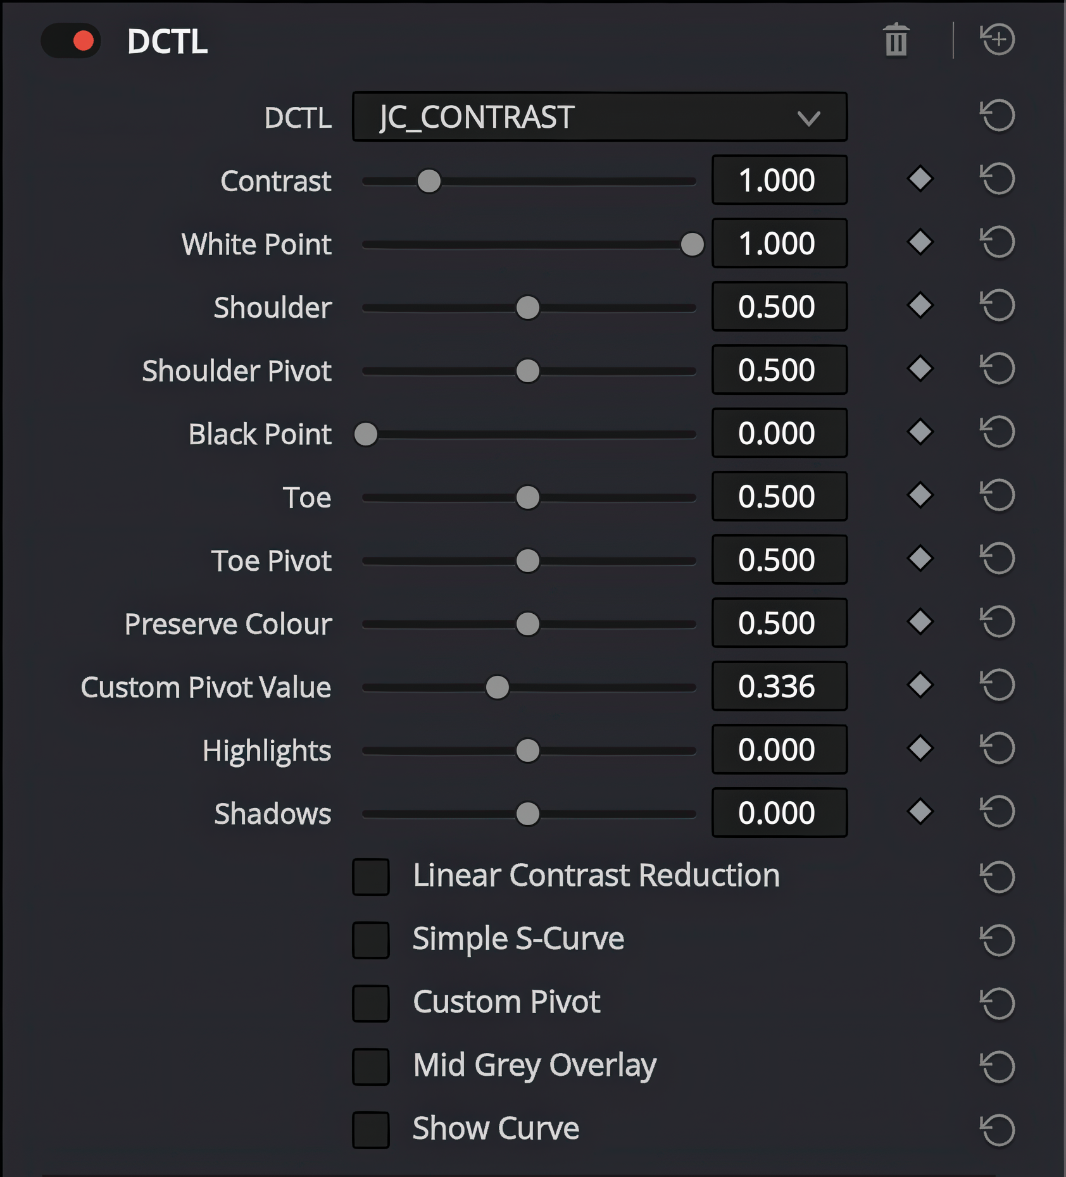The image size is (1066, 1177).
Task: Reset the Show Curve checkbox
Action: pos(998,1130)
